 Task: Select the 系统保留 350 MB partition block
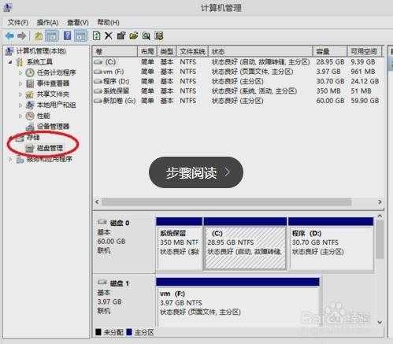180,244
